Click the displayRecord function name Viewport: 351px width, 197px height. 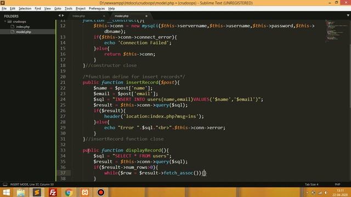(x=143, y=150)
